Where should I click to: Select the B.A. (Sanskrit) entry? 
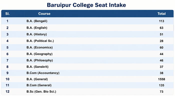pyautogui.click(x=37, y=67)
